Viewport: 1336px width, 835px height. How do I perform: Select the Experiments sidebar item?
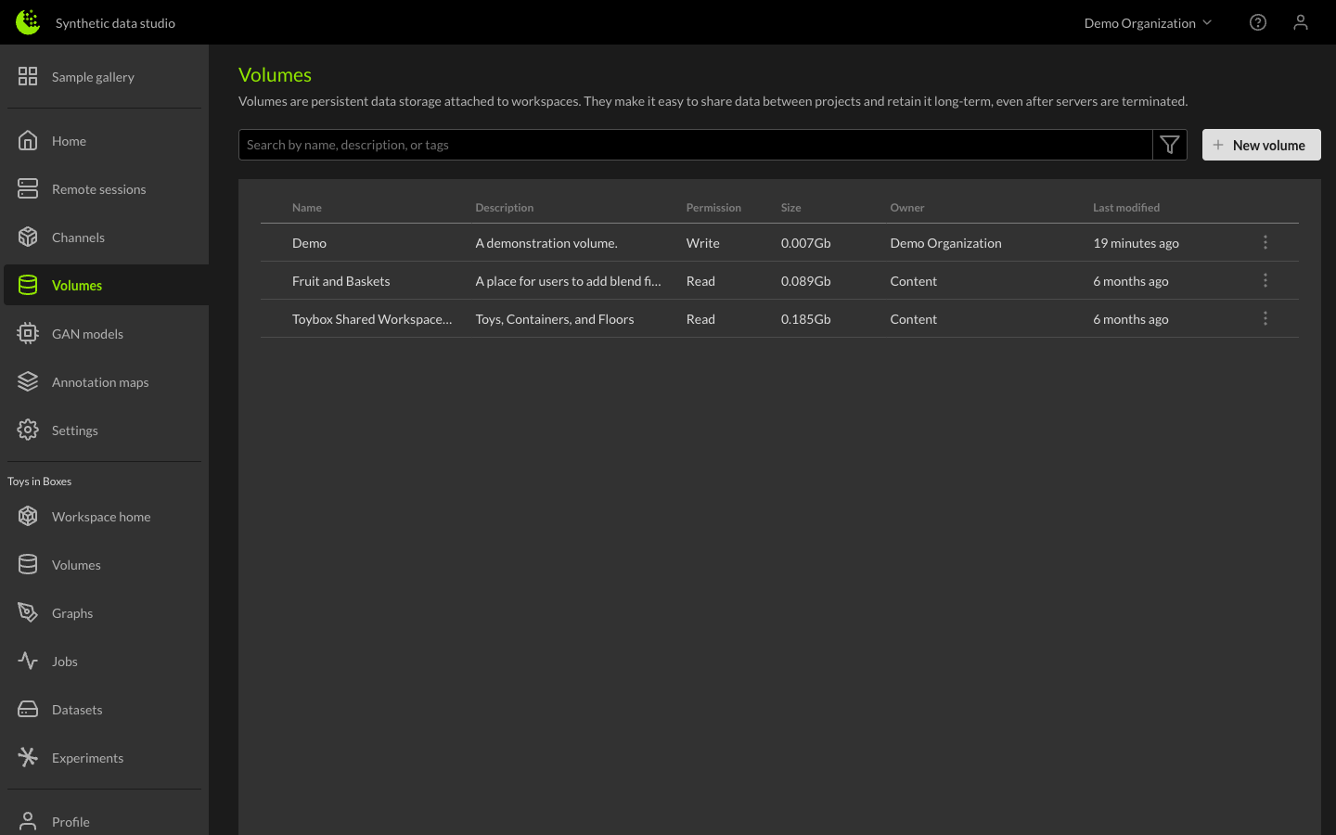87,758
